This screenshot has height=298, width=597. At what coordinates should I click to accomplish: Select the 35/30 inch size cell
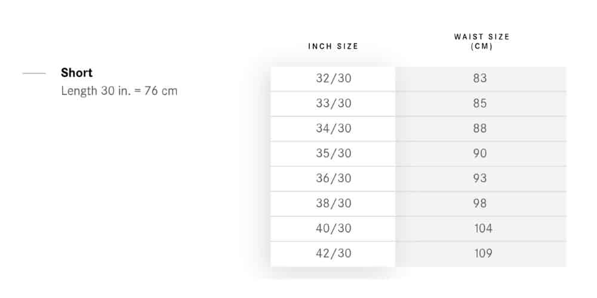pos(333,153)
